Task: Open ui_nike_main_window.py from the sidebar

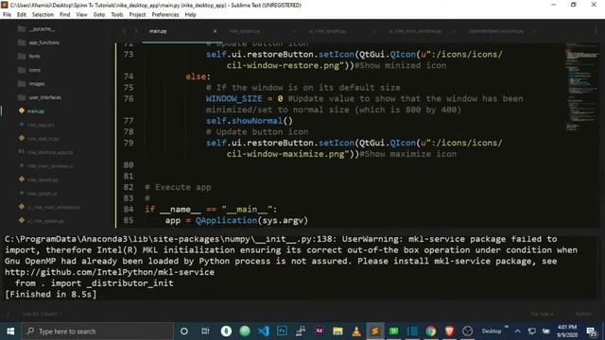Action: tap(50, 208)
